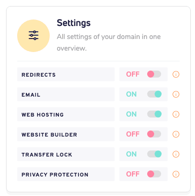Disable the Email toggle
This screenshot has height=196, width=195.
click(154, 94)
